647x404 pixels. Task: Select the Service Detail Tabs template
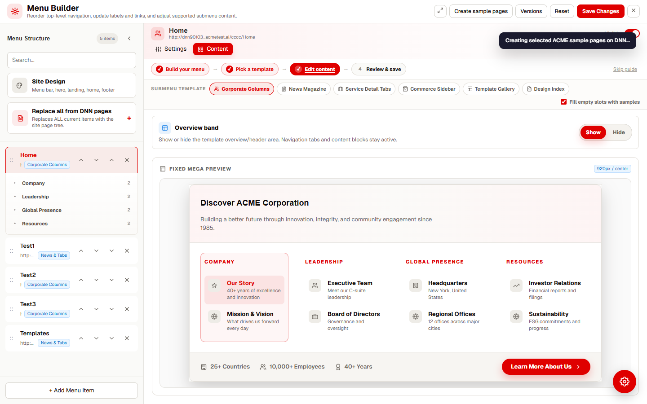[364, 89]
